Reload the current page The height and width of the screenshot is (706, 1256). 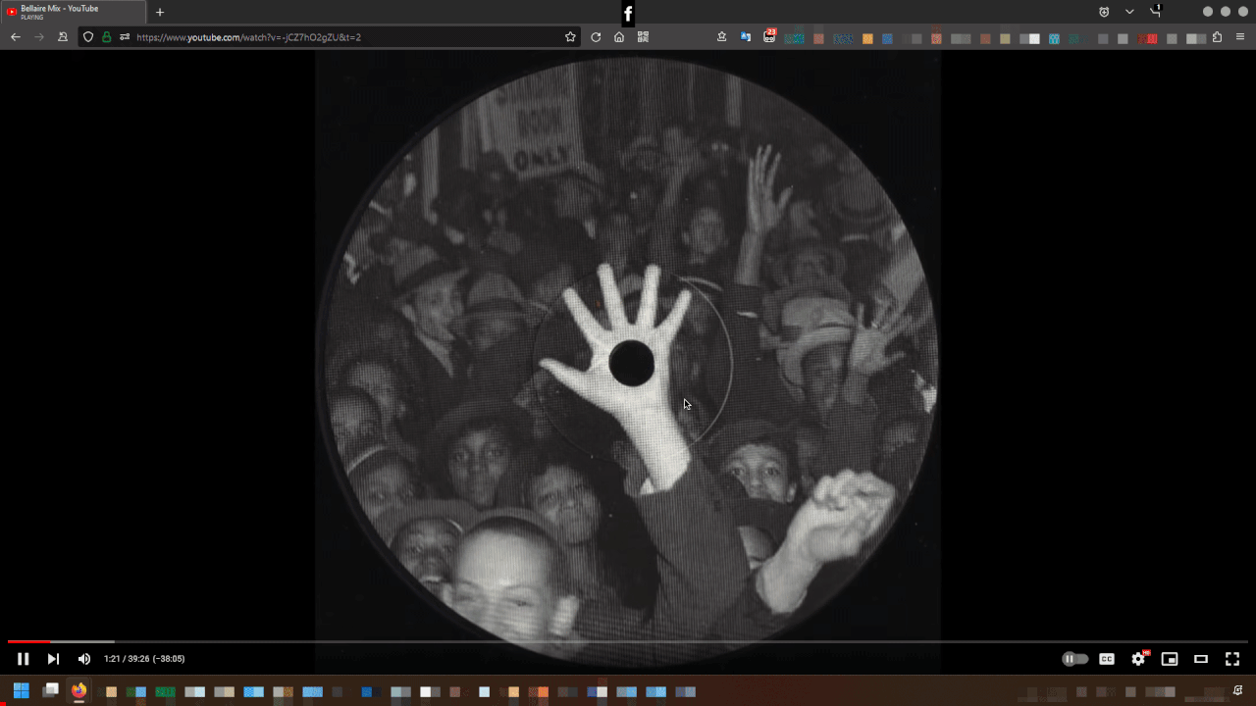pyautogui.click(x=596, y=37)
